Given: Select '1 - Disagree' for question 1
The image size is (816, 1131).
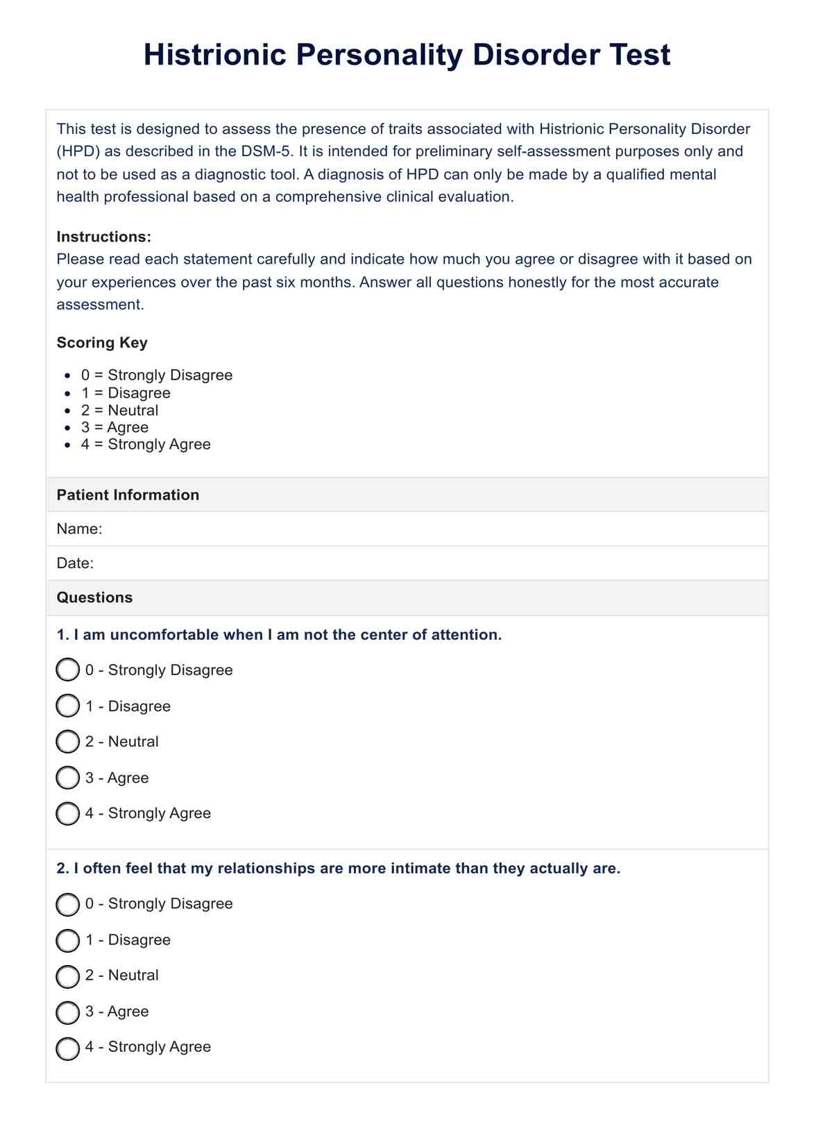Looking at the screenshot, I should pyautogui.click(x=67, y=706).
